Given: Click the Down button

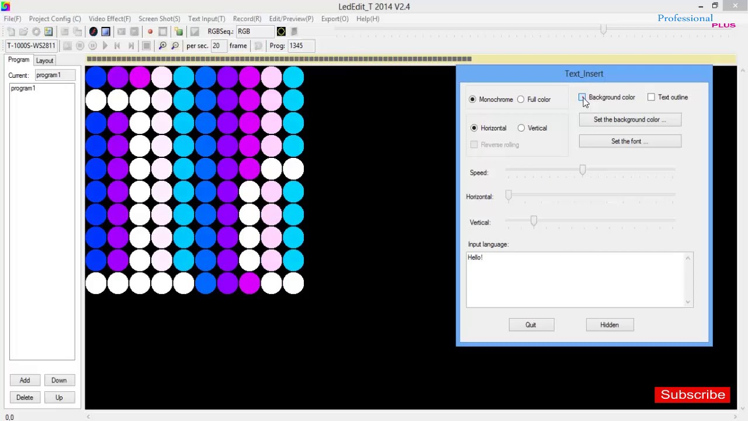Looking at the screenshot, I should (x=59, y=381).
